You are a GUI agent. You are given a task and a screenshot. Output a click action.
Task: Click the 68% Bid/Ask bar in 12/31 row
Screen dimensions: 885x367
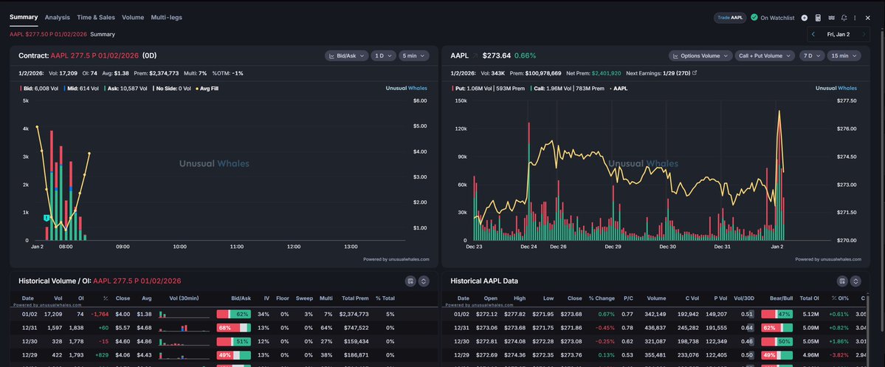[x=234, y=327]
